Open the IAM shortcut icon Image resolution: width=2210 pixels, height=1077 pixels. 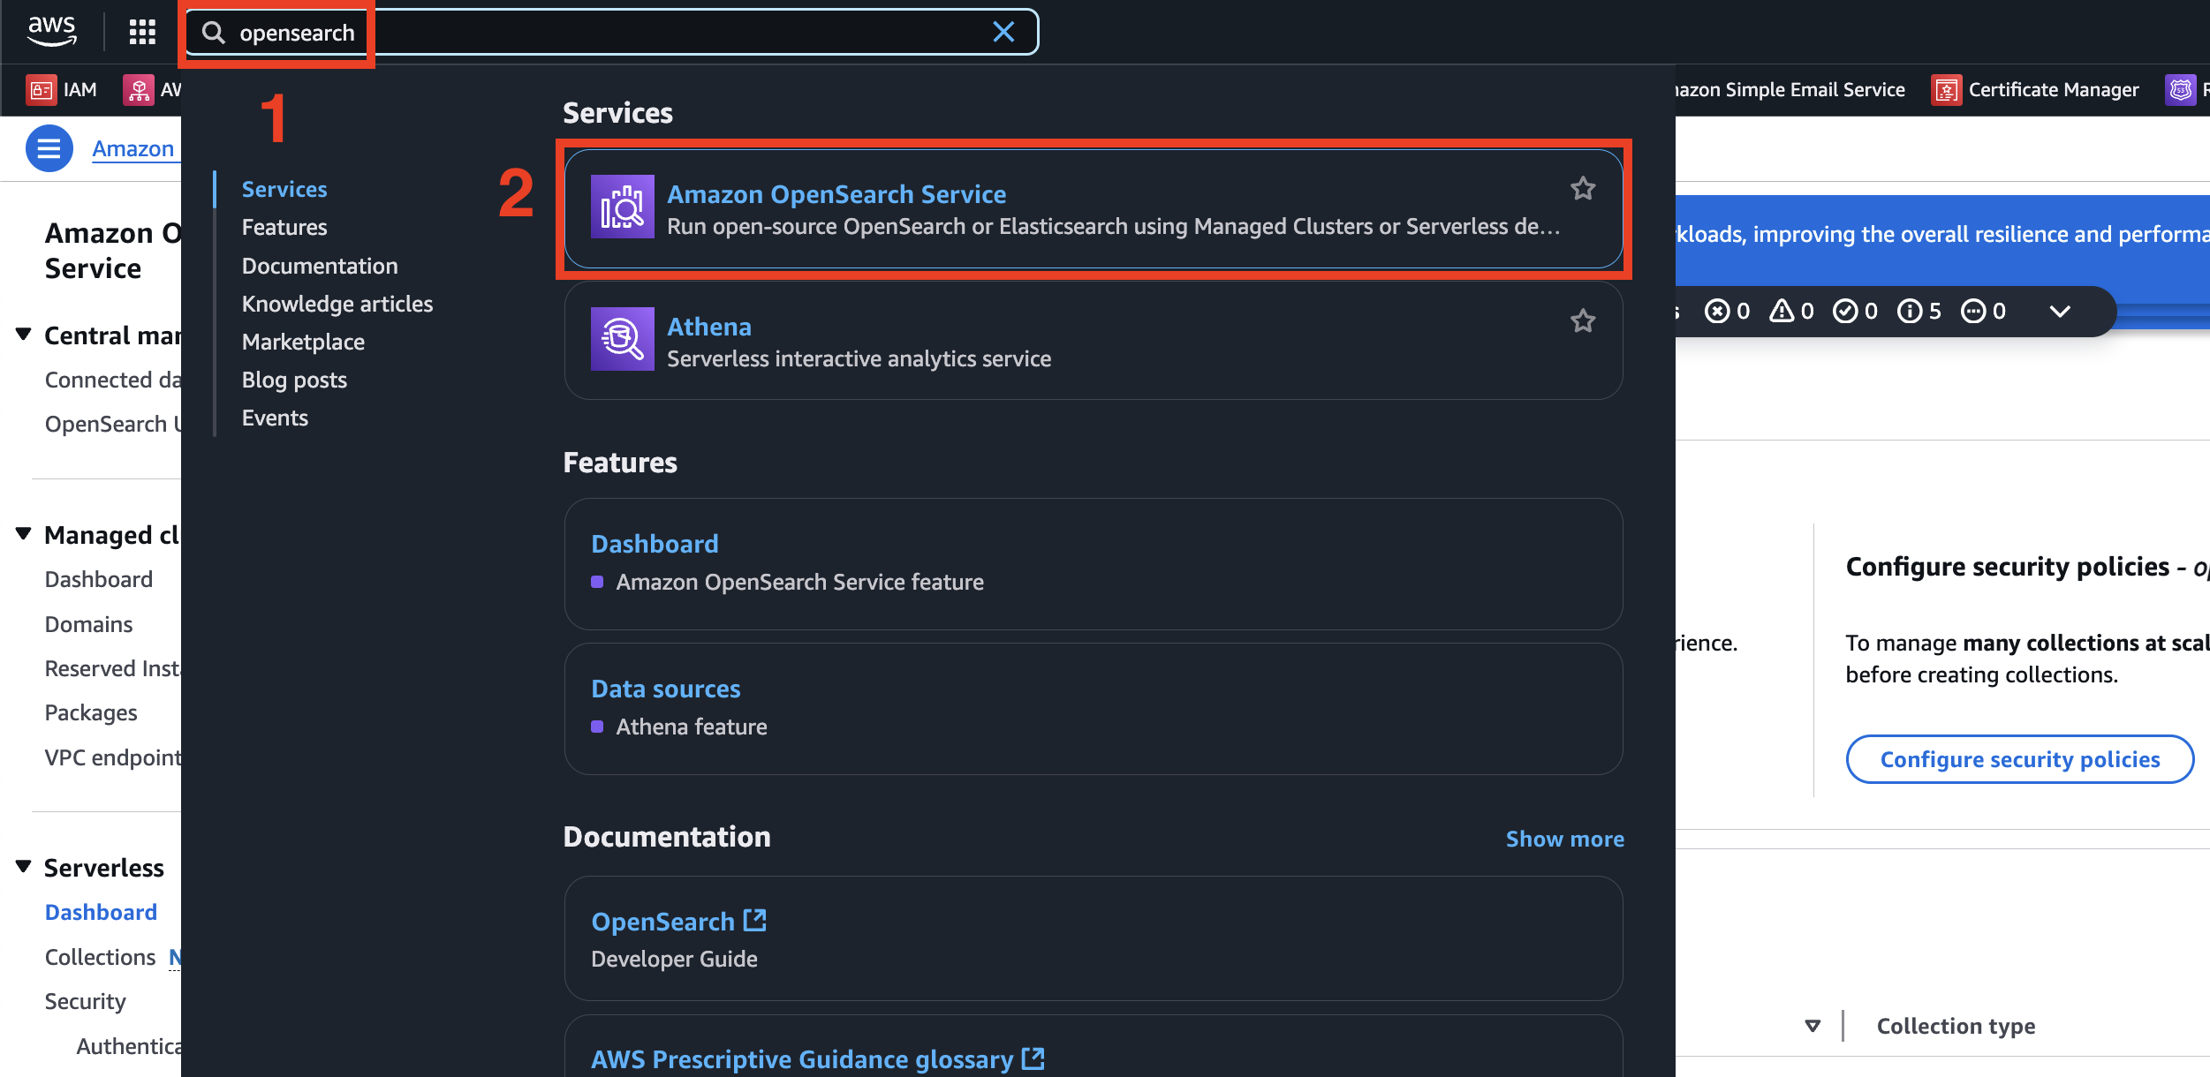click(41, 90)
